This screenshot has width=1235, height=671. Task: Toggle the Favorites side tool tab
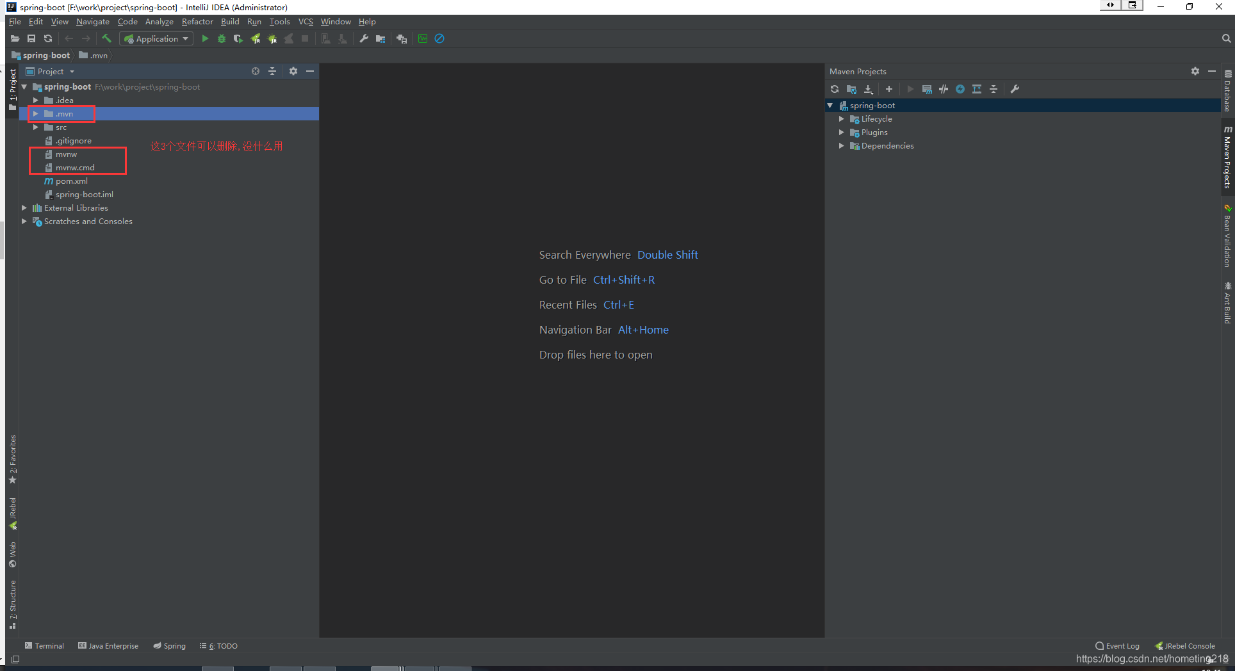pyautogui.click(x=12, y=460)
